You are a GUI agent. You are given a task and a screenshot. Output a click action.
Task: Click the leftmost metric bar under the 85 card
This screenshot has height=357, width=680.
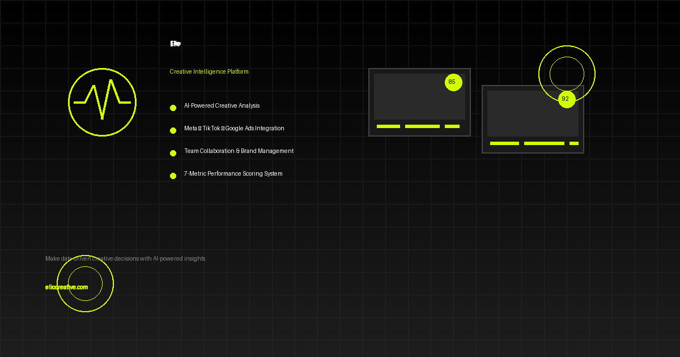[x=388, y=126]
